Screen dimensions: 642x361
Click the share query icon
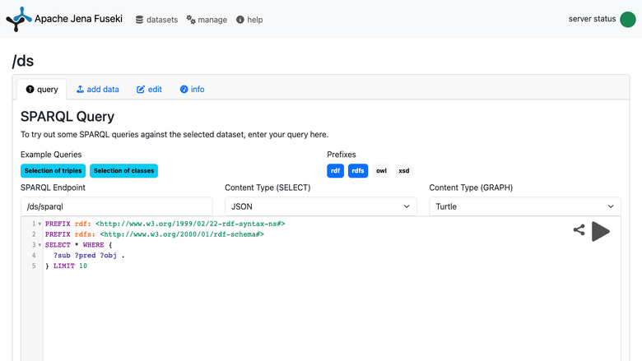(579, 229)
